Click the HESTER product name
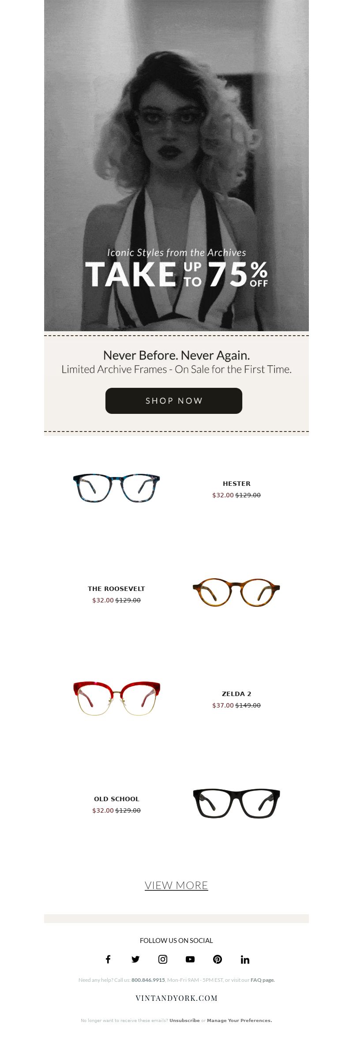 point(237,484)
